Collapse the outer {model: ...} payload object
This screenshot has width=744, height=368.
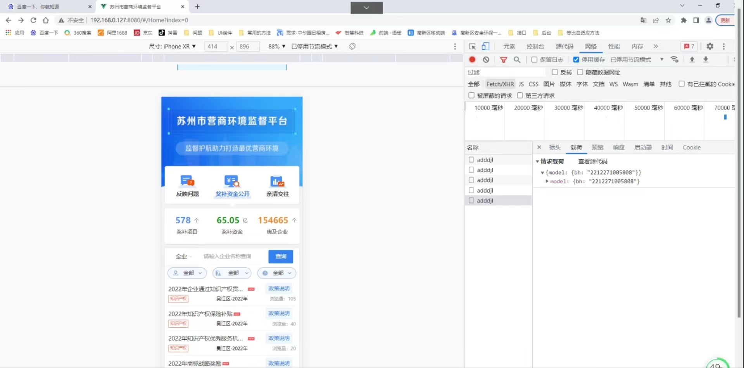pos(542,172)
